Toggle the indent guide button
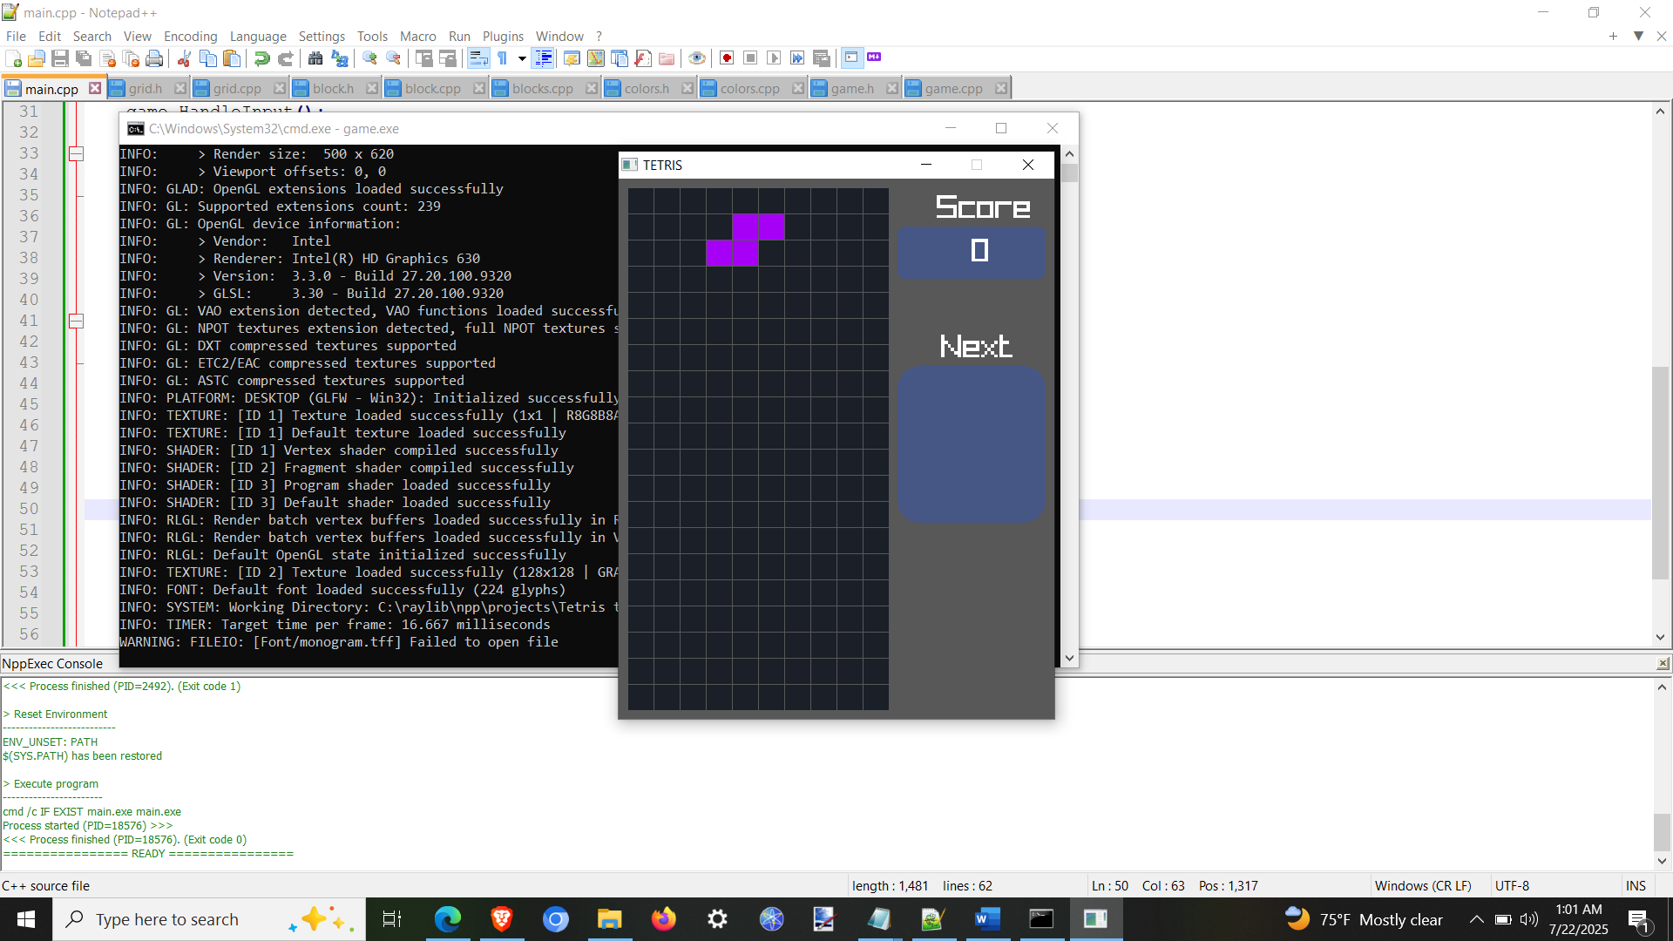Image resolution: width=1673 pixels, height=941 pixels. pyautogui.click(x=544, y=58)
